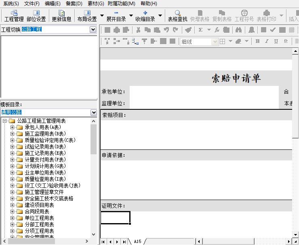Click the binoculars find icon

point(238,30)
